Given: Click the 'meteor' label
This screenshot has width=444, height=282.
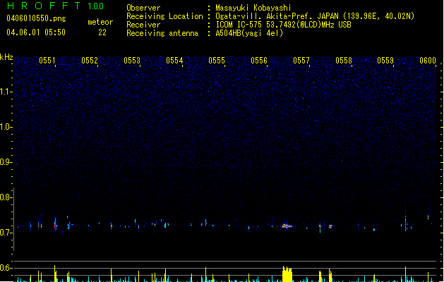Looking at the screenshot, I should [x=100, y=22].
